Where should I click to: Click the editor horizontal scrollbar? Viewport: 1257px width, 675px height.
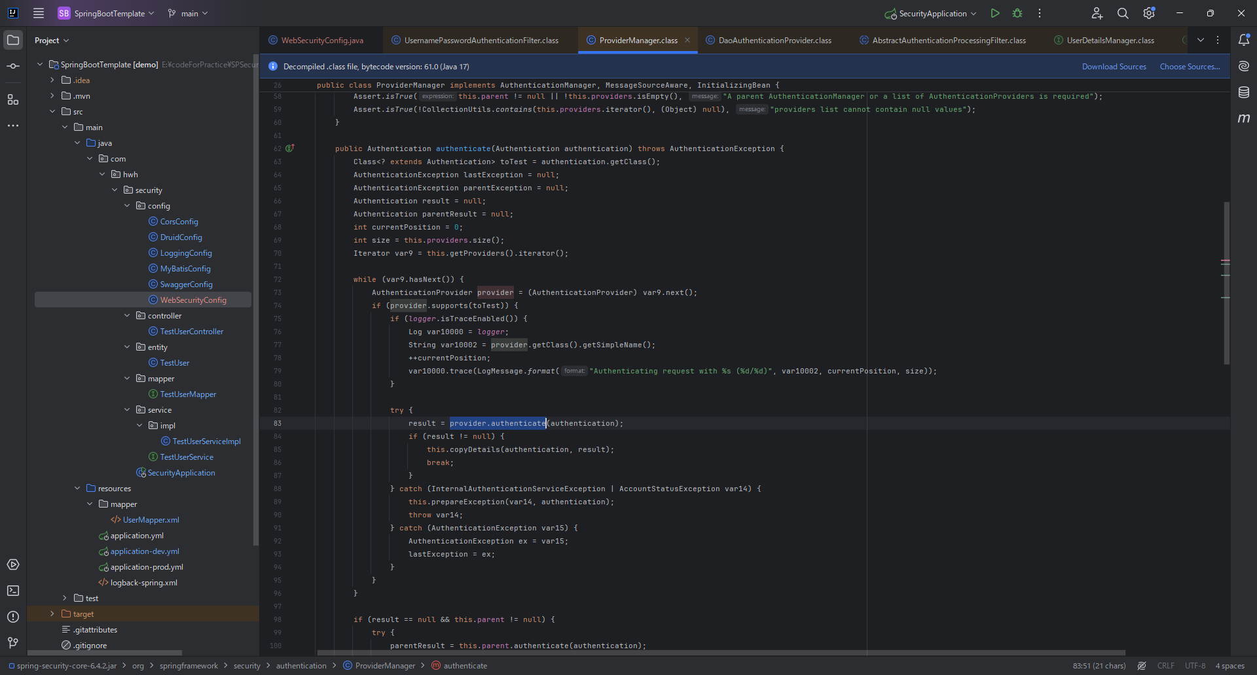[721, 652]
